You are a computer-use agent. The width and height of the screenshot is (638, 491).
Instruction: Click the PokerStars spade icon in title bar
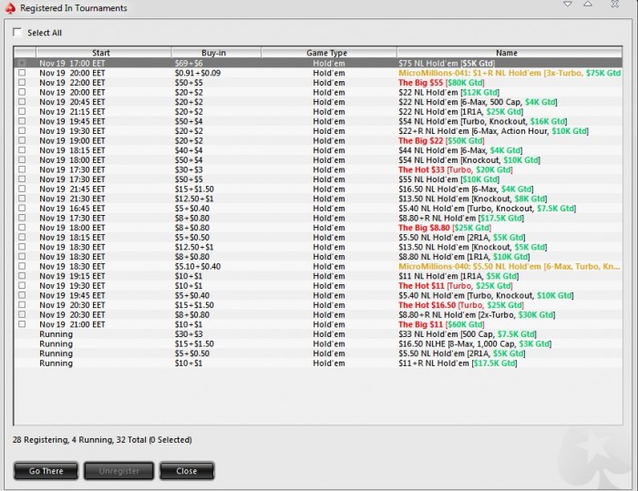(x=10, y=7)
